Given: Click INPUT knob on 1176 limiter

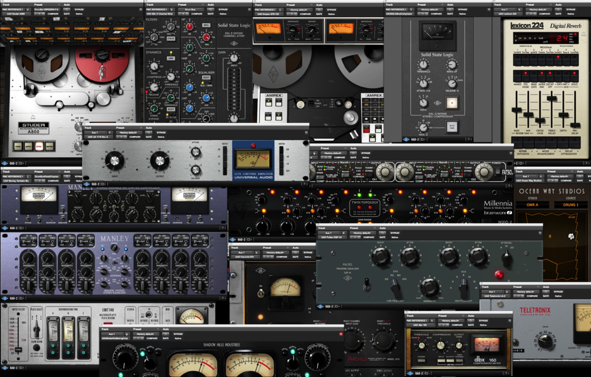Looking at the screenshot, I should click(114, 161).
